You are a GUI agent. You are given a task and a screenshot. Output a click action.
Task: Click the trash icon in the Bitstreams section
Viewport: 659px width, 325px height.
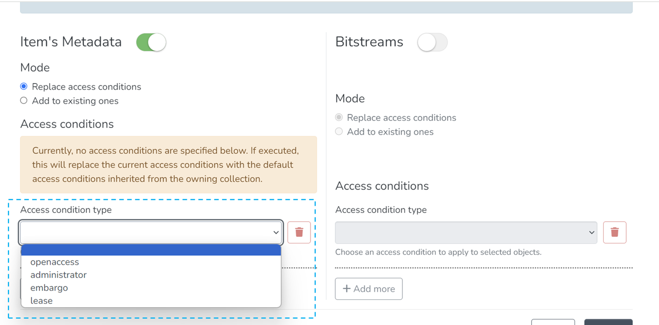point(615,232)
